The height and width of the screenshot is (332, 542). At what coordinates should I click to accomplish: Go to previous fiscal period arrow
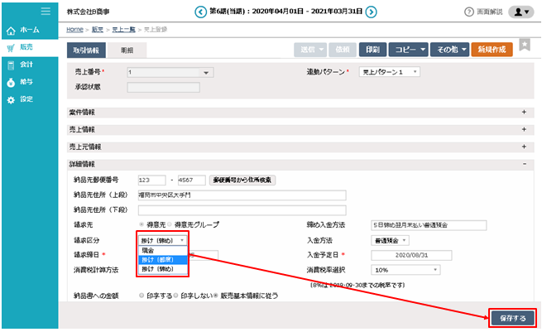click(x=199, y=12)
